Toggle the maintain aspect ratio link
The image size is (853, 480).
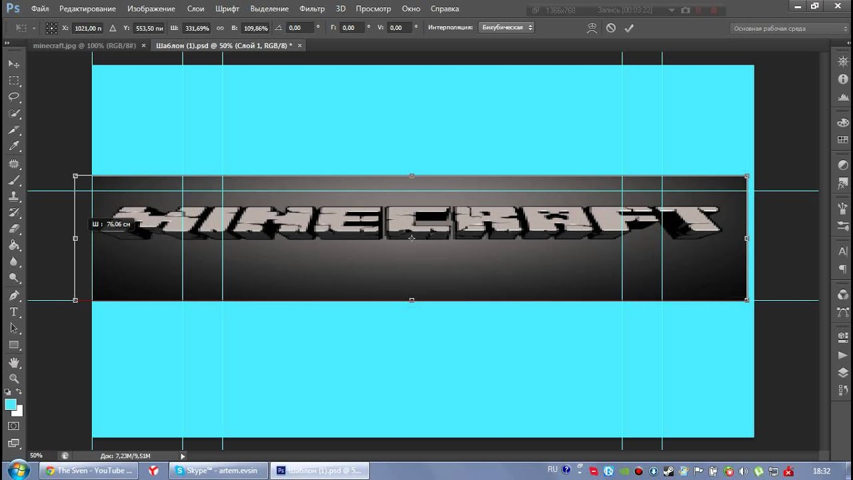click(x=220, y=28)
